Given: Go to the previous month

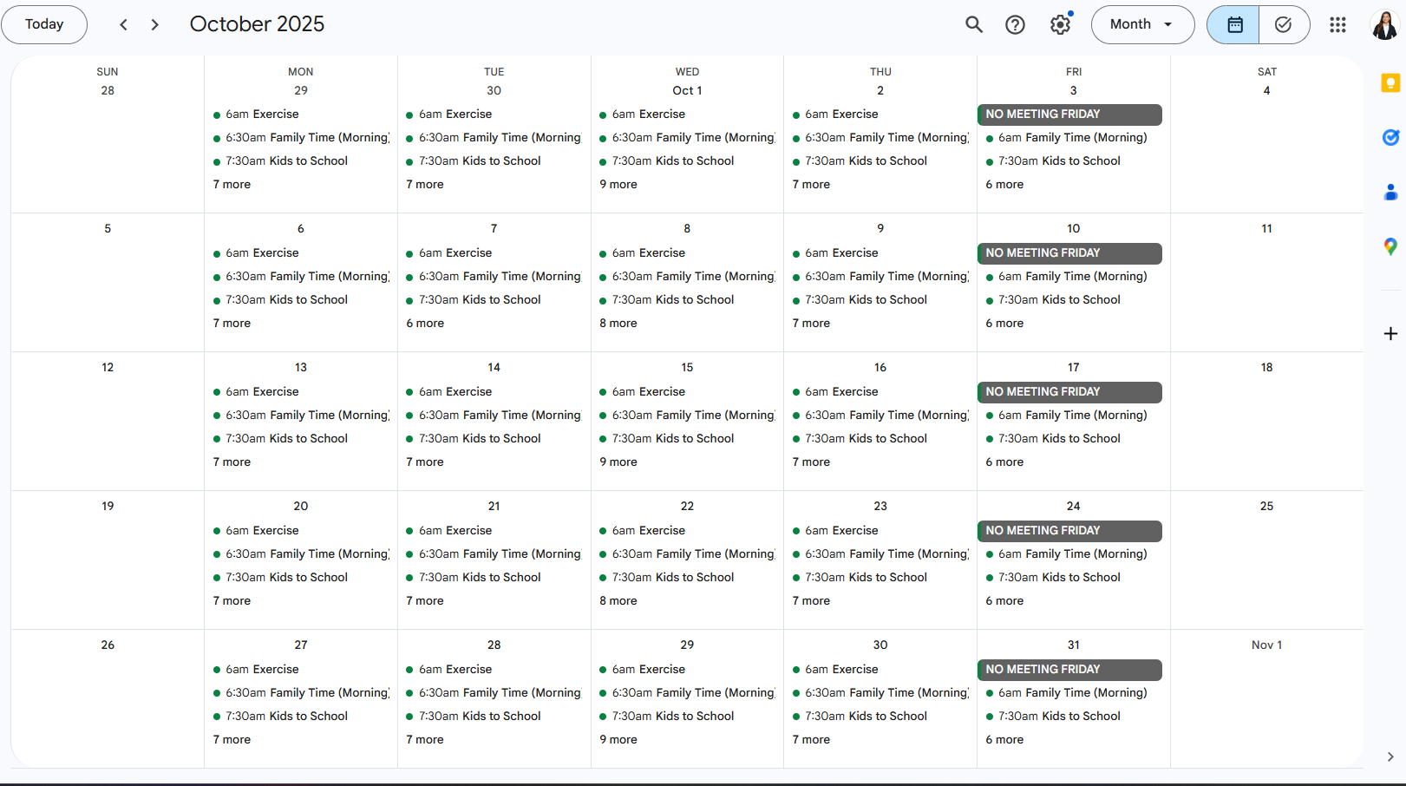Looking at the screenshot, I should (x=124, y=24).
